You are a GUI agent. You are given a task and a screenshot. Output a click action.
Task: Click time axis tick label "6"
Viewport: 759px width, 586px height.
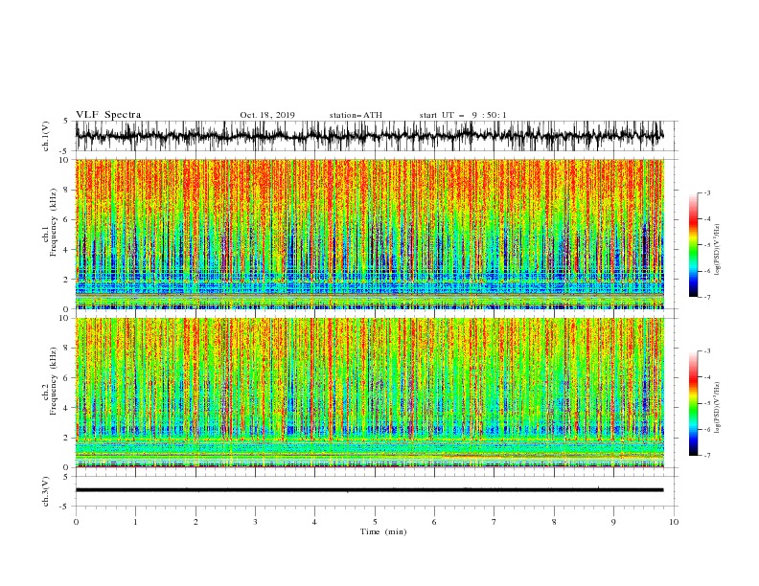(434, 522)
